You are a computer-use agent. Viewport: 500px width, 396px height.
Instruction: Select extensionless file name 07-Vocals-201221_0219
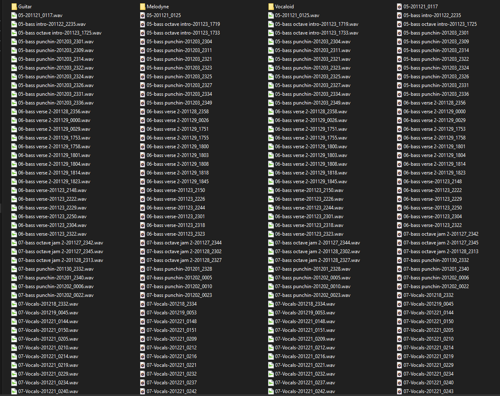point(429,356)
